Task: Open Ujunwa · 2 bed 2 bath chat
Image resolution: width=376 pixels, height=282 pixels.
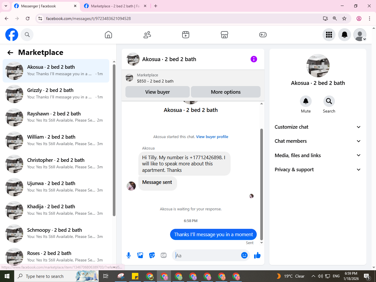Action: click(x=56, y=187)
